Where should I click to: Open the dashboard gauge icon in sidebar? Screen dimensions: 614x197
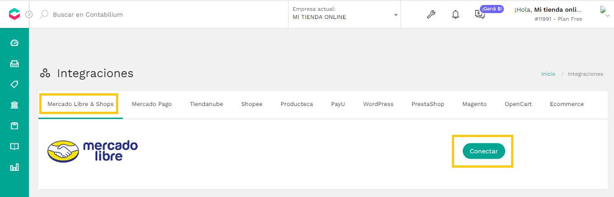[x=14, y=43]
